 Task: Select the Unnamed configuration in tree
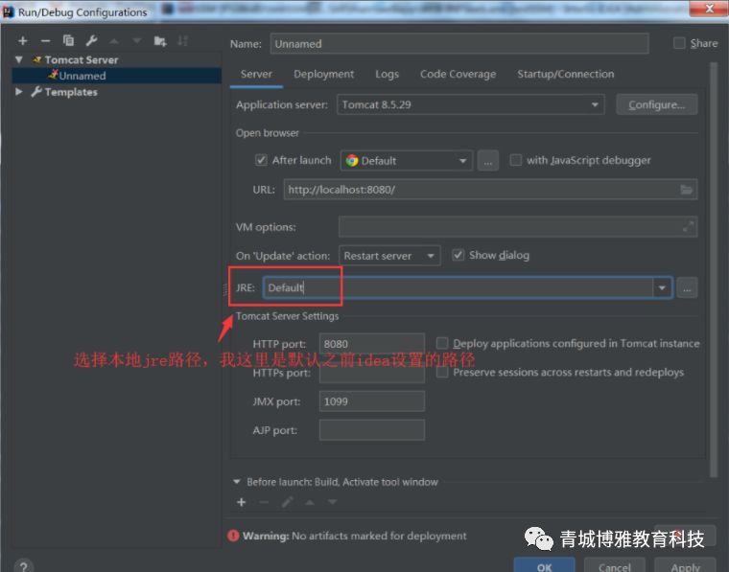tap(117, 76)
